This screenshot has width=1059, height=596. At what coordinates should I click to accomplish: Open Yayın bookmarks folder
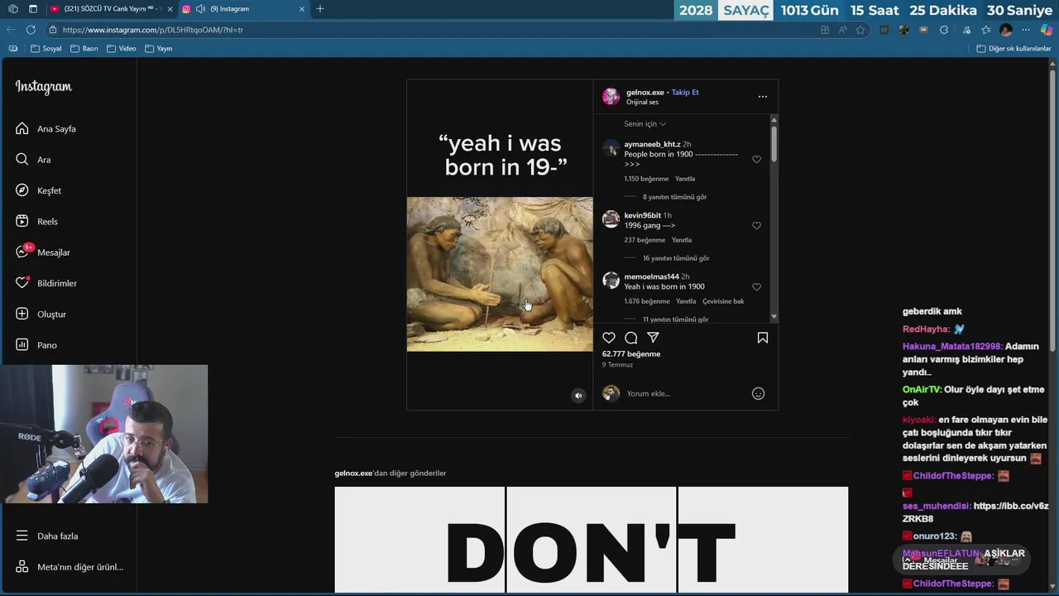pyautogui.click(x=159, y=49)
